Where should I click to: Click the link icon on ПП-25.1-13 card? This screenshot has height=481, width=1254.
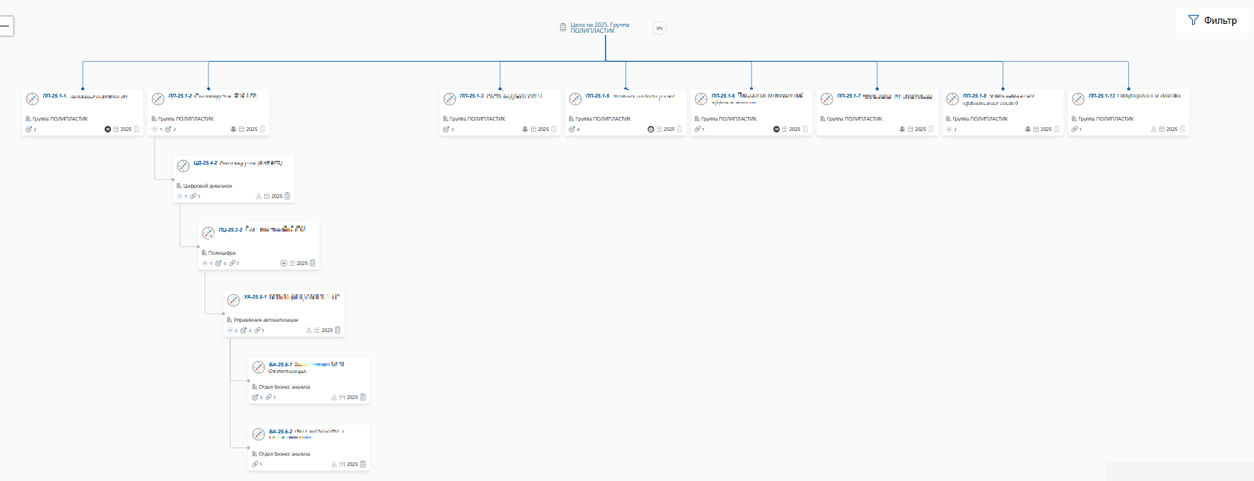point(1075,130)
